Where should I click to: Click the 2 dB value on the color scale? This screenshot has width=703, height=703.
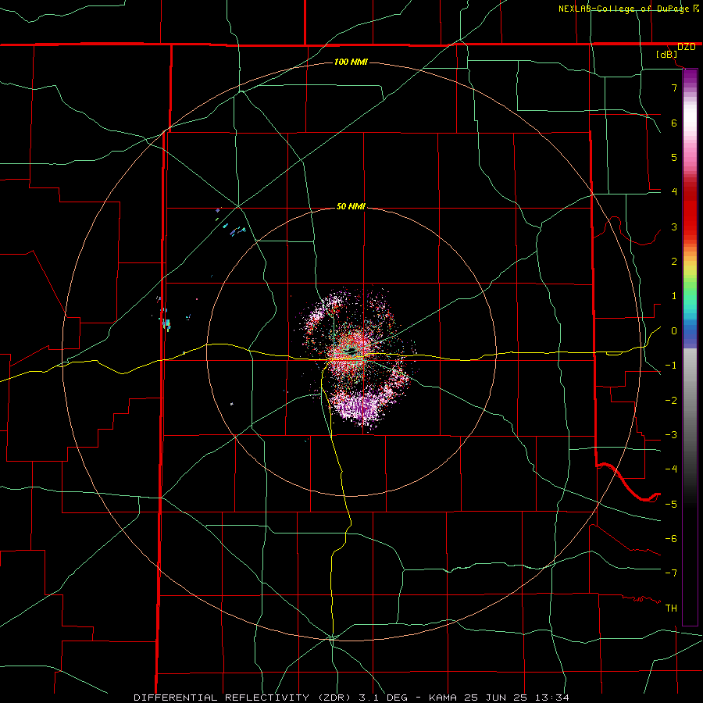click(x=674, y=262)
